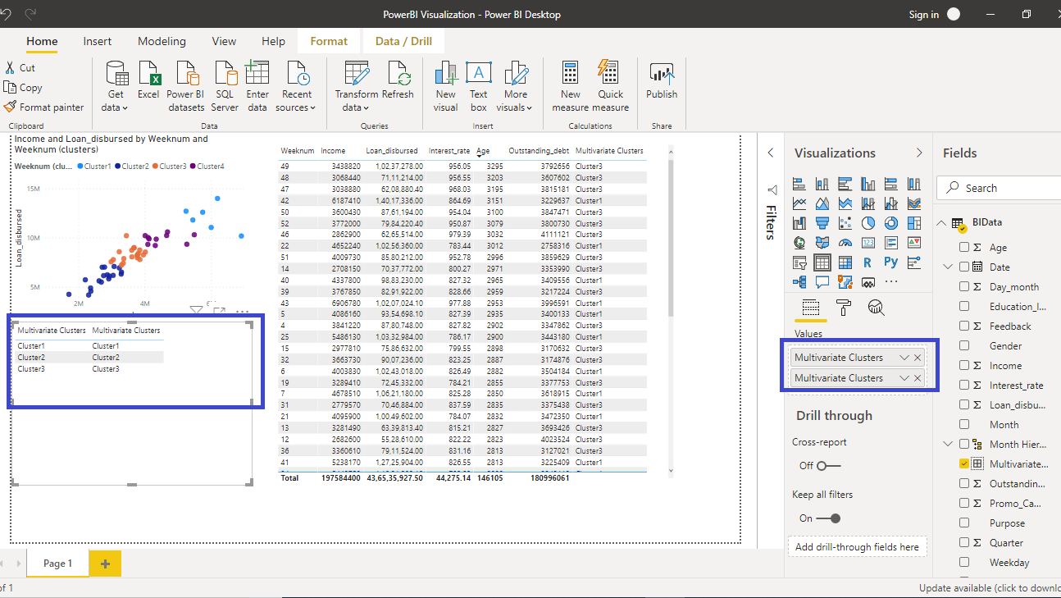Pick the Waterfall chart visual
This screenshot has width=1061, height=598.
799,222
